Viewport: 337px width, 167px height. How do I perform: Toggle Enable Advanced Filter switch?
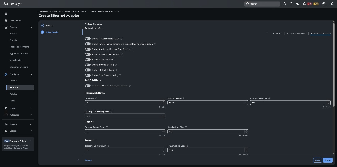click(88, 59)
